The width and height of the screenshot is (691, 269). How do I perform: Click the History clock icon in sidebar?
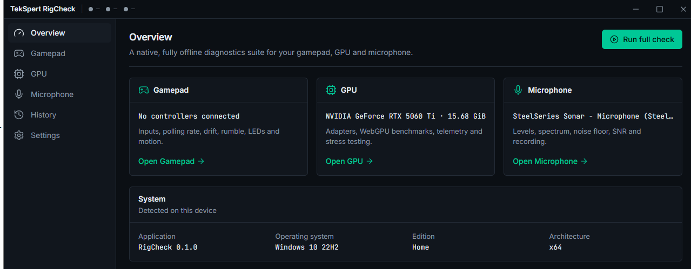tap(19, 115)
